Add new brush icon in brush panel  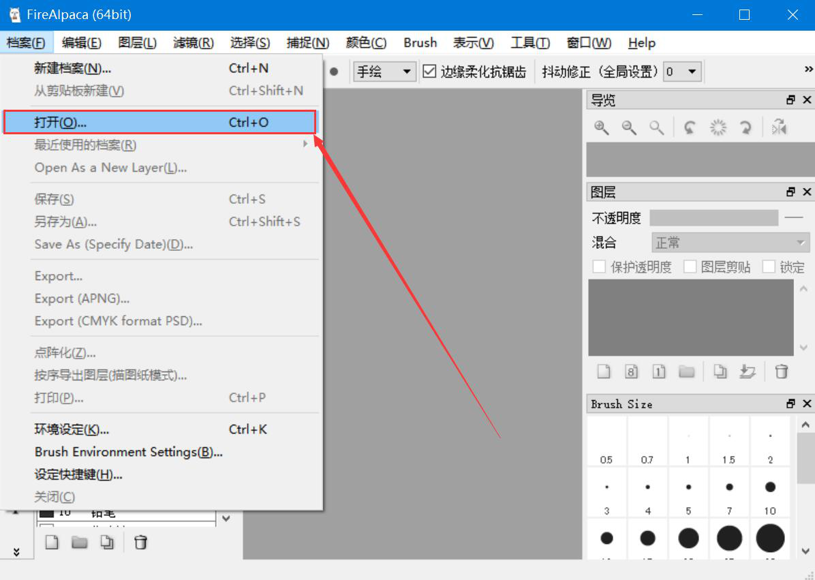[x=52, y=543]
